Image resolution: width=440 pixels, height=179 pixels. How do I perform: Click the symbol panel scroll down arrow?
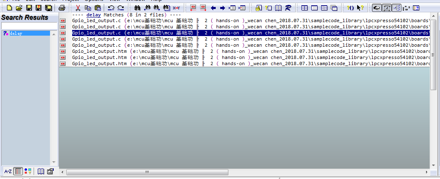pyautogui.click(x=53, y=162)
